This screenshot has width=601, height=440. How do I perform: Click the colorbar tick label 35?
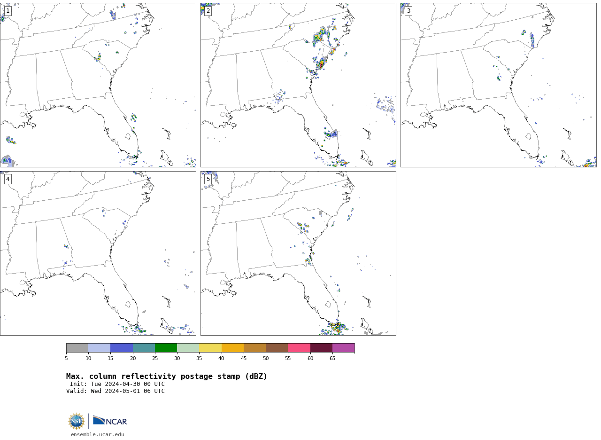pos(199,359)
